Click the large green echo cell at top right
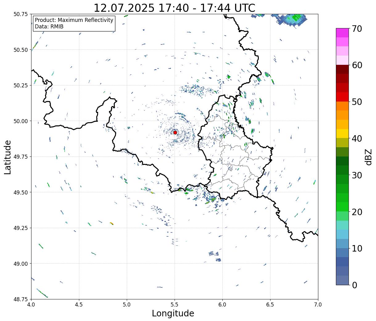 click(x=291, y=20)
